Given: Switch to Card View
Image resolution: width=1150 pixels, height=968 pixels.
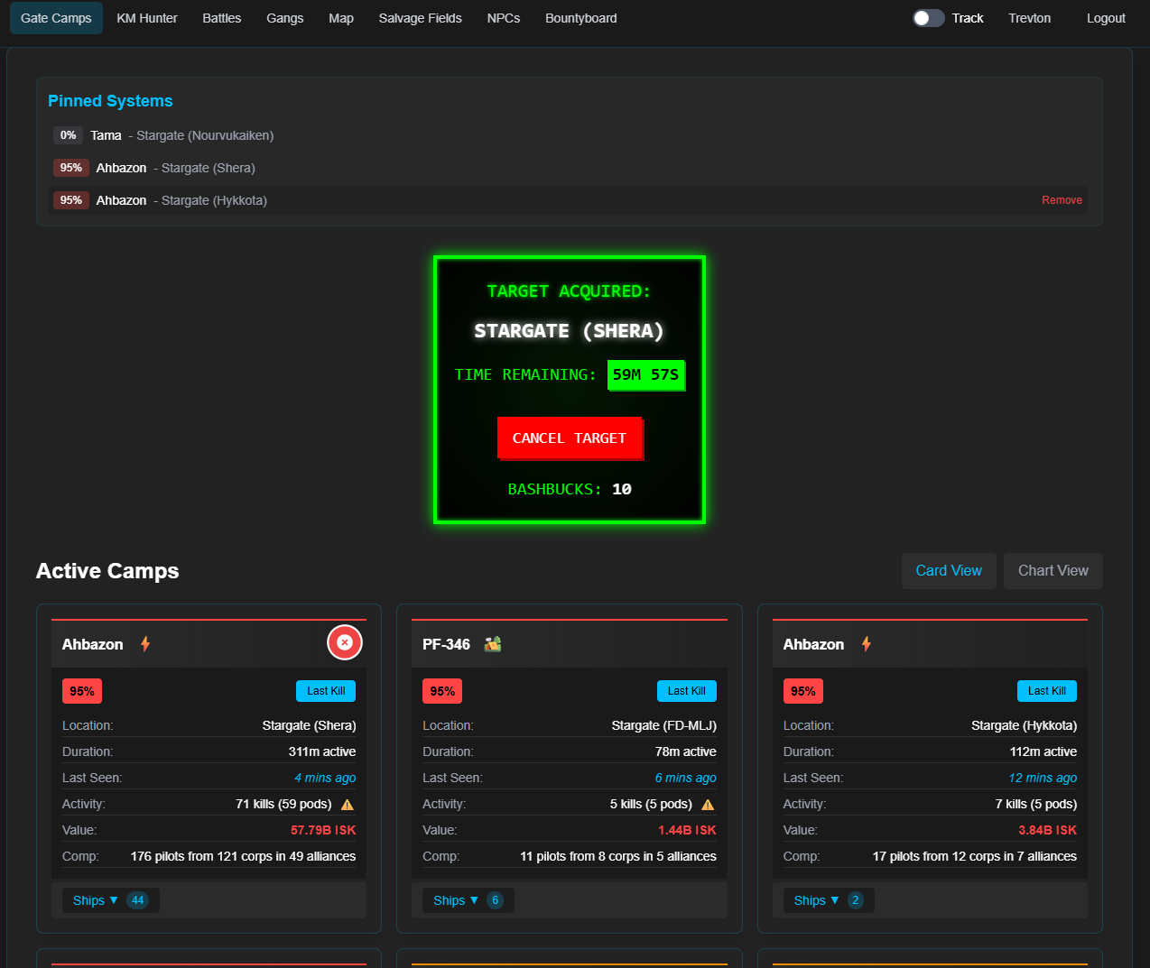Looking at the screenshot, I should (x=948, y=571).
